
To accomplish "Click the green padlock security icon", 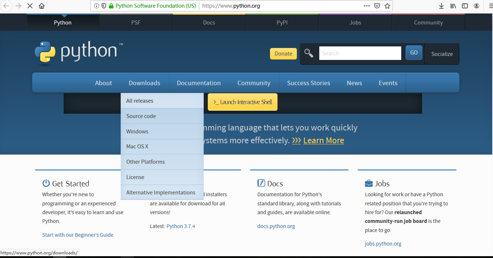I will [111, 6].
